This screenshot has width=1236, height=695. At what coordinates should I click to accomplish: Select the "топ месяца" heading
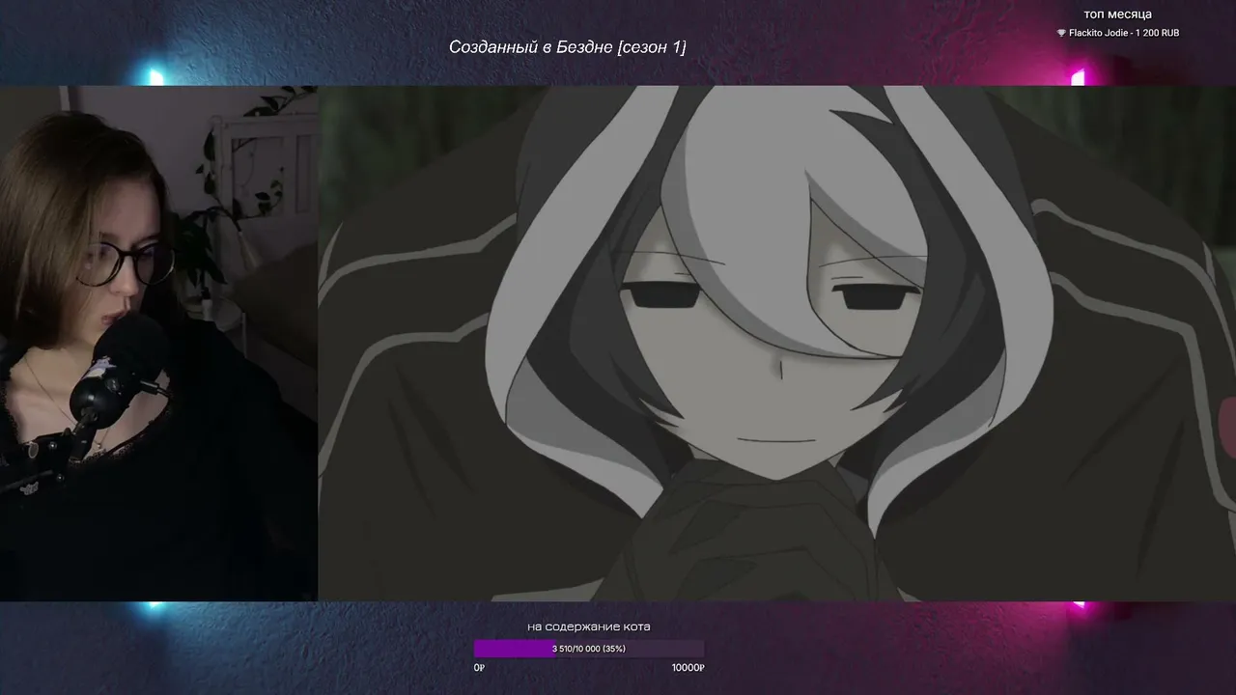tap(1117, 14)
